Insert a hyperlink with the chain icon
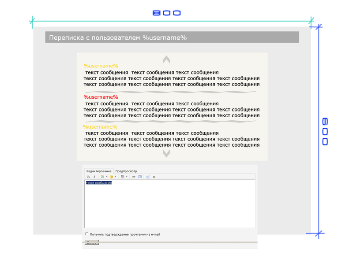Screen dimensions: 353x263 pos(134,177)
